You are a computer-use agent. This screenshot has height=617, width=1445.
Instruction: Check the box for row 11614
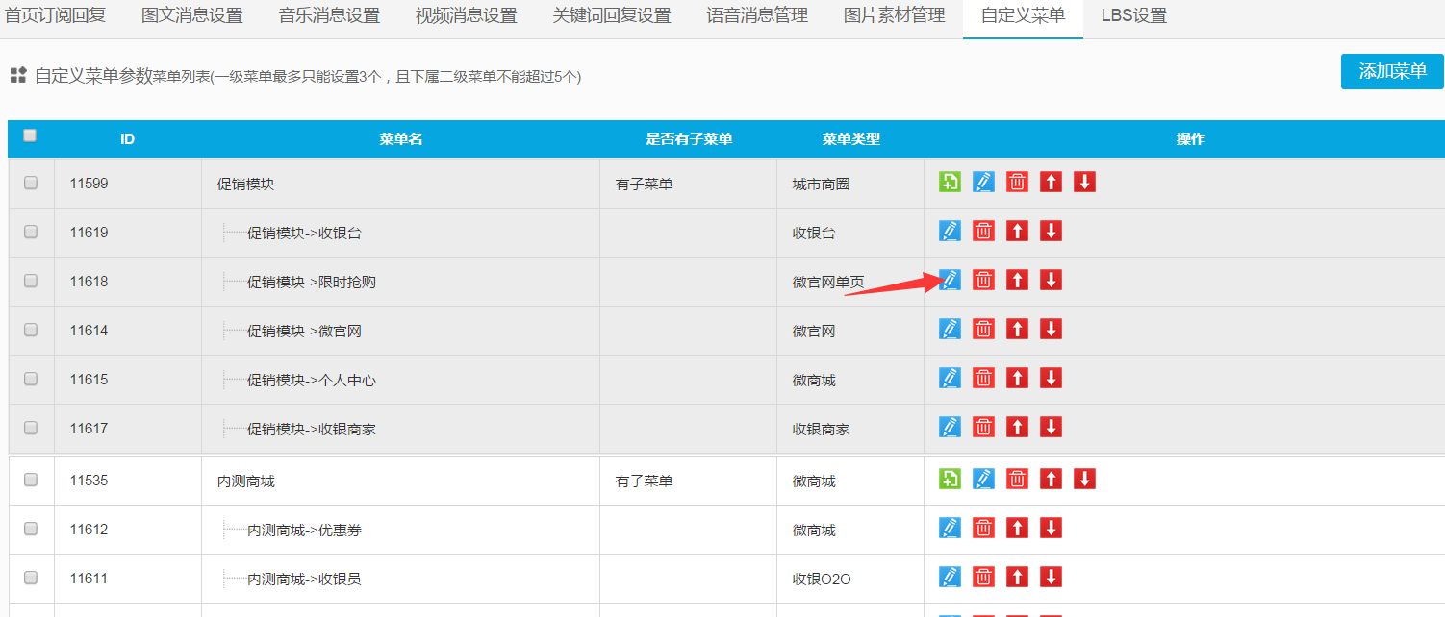(31, 330)
